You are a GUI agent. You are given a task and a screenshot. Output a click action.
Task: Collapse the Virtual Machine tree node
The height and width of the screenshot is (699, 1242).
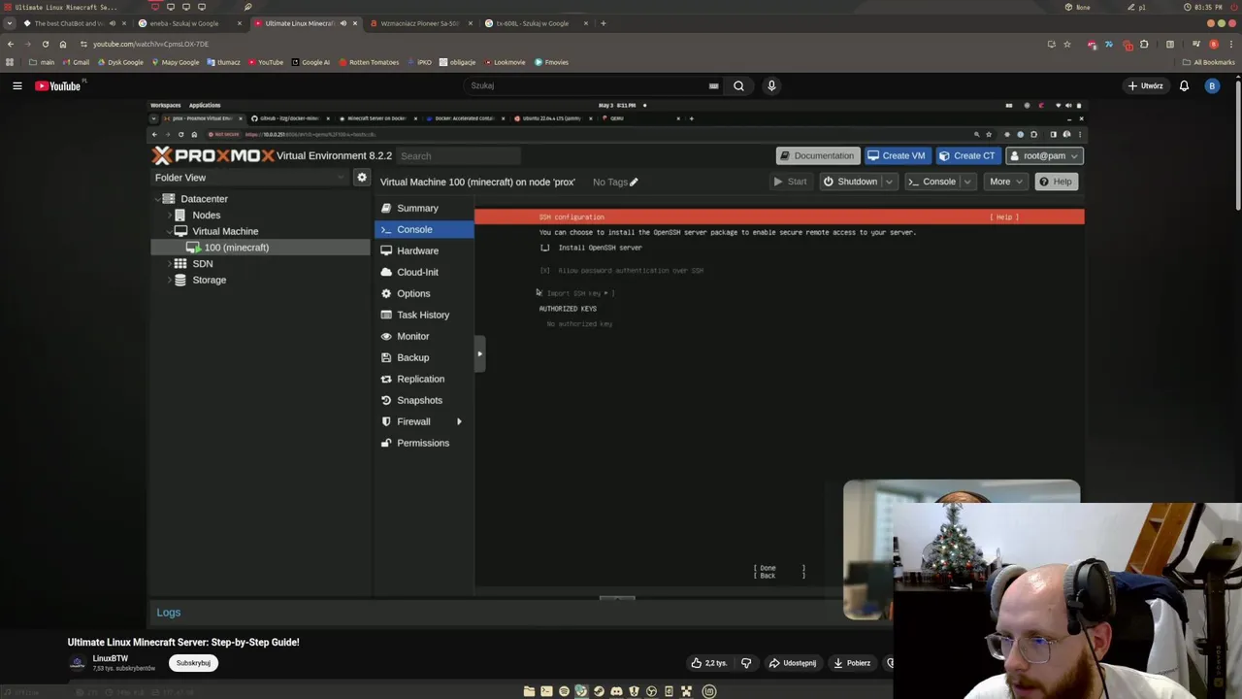click(x=169, y=231)
